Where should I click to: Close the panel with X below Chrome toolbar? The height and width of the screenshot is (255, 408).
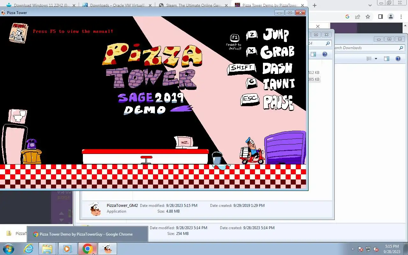(x=318, y=26)
